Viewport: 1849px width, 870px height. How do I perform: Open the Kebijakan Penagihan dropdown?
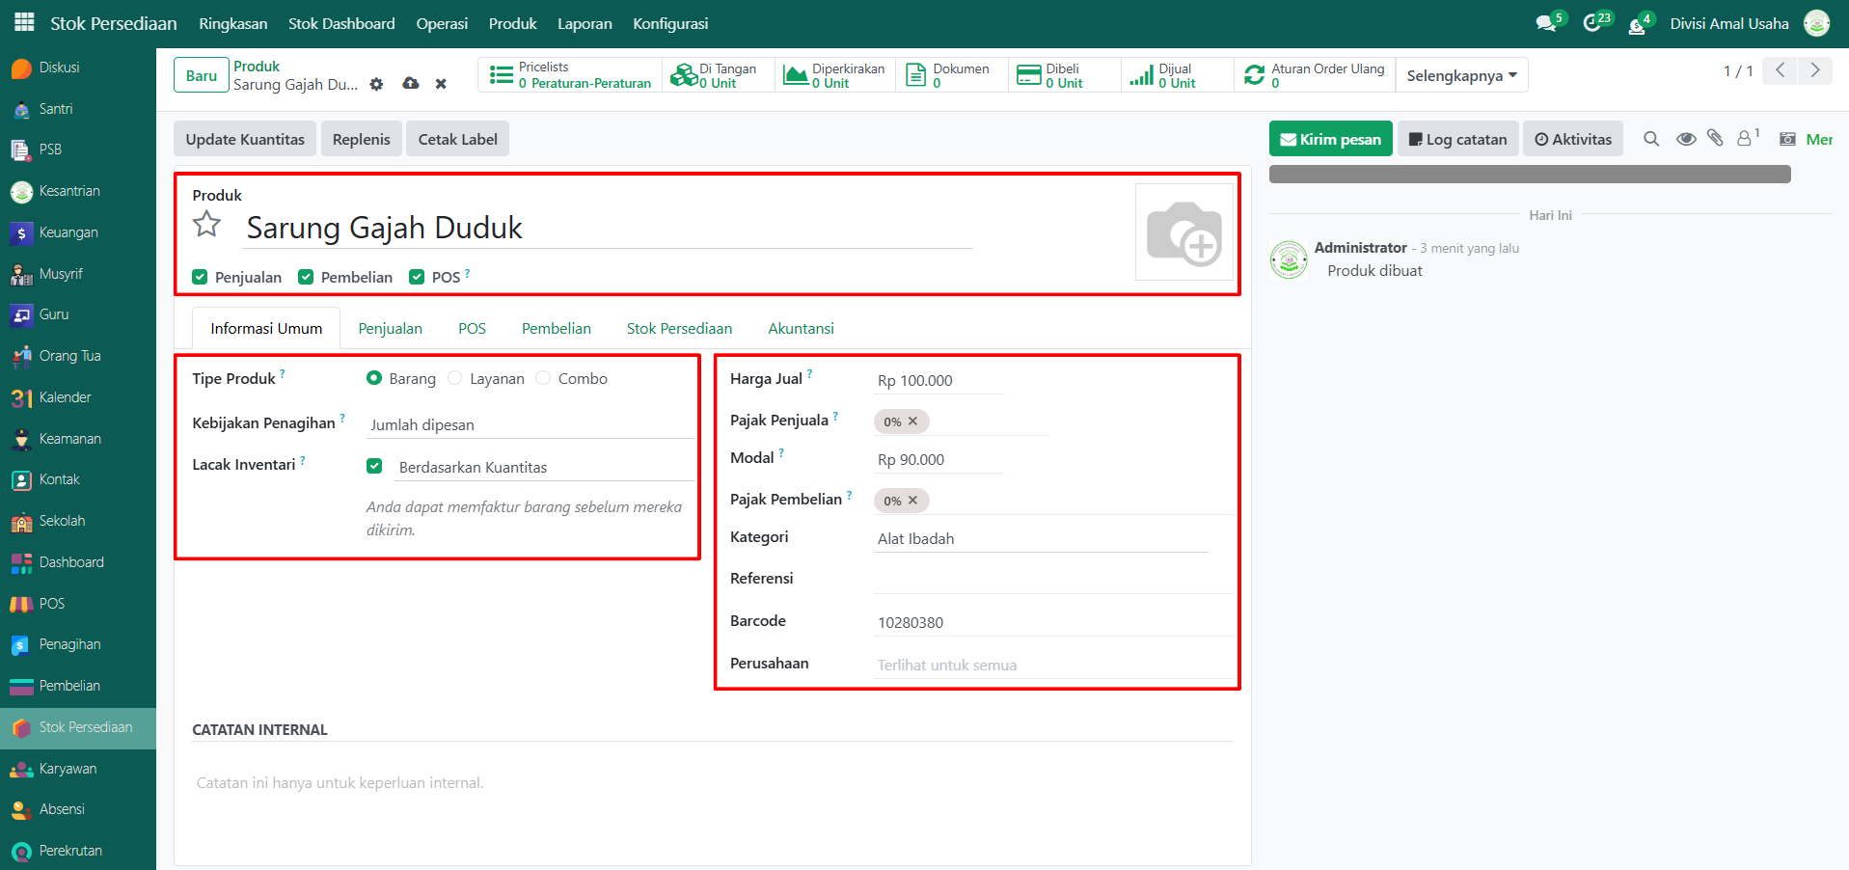point(529,425)
